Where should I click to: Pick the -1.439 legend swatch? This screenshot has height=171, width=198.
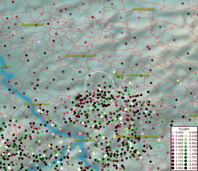[x=186, y=154]
